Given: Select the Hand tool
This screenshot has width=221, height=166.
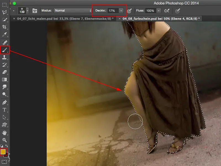Looking at the screenshot, I should (x=4, y=133).
